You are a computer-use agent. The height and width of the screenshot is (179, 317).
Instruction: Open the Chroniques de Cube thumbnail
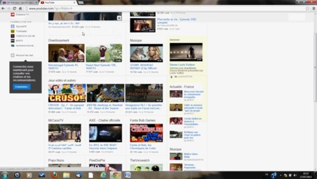(146, 133)
